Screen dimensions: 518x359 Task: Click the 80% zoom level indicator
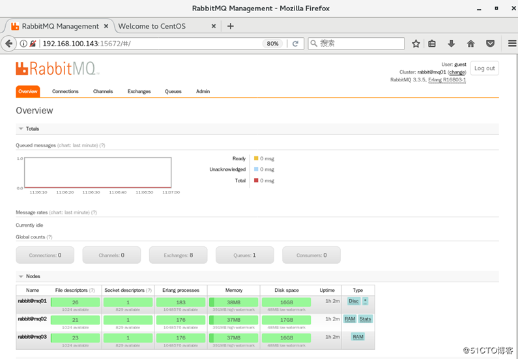pos(272,43)
